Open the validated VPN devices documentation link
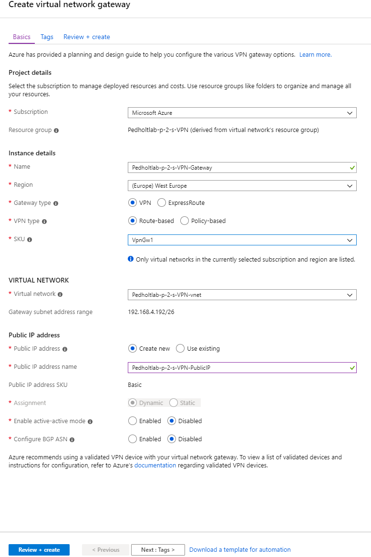Viewport: 371px width, 557px height. [155, 465]
